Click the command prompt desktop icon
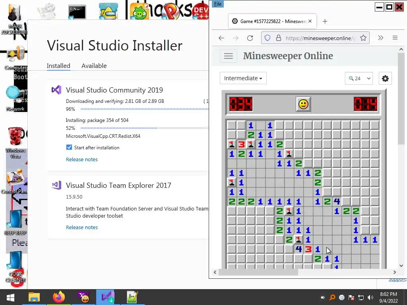The width and height of the screenshot is (407, 305). click(77, 12)
